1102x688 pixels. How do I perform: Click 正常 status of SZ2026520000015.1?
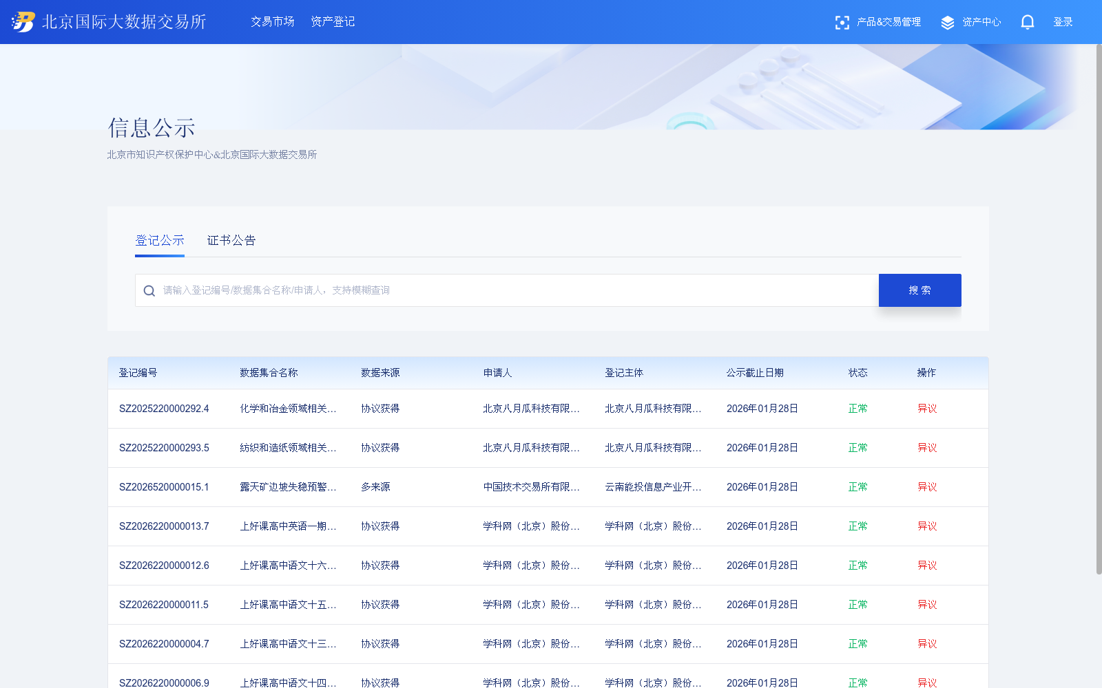(857, 487)
